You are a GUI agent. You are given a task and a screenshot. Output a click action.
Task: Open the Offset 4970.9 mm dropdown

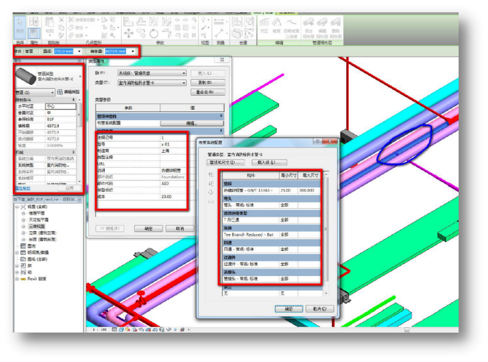[133, 51]
